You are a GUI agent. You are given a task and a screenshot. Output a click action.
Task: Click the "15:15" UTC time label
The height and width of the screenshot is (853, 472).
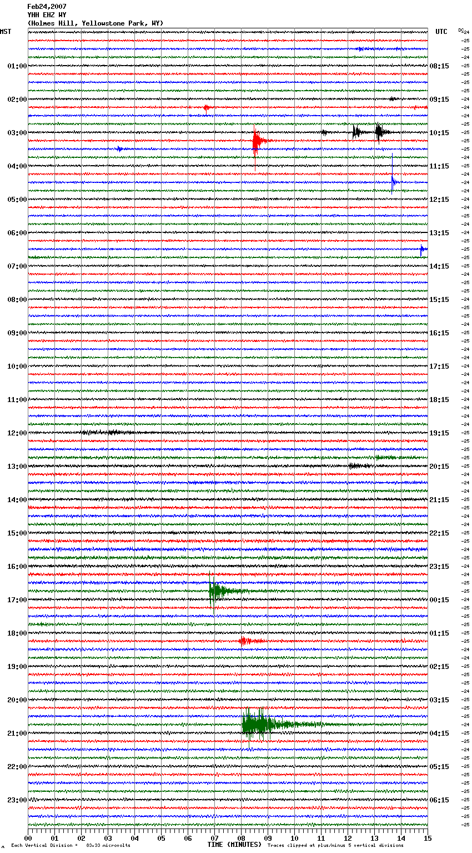click(x=439, y=300)
